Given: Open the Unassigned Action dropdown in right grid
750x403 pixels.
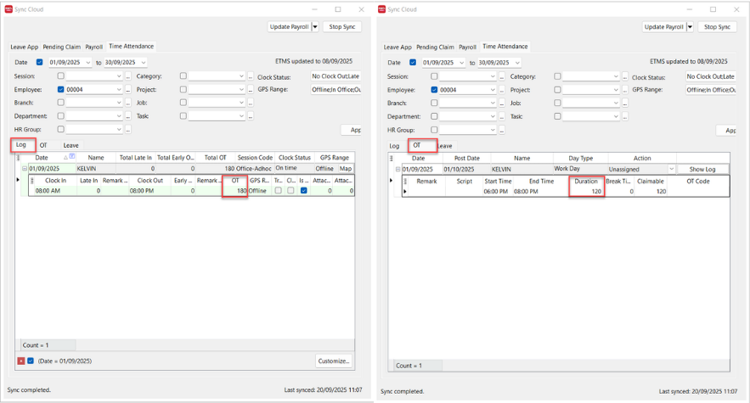Looking at the screenshot, I should click(x=671, y=169).
